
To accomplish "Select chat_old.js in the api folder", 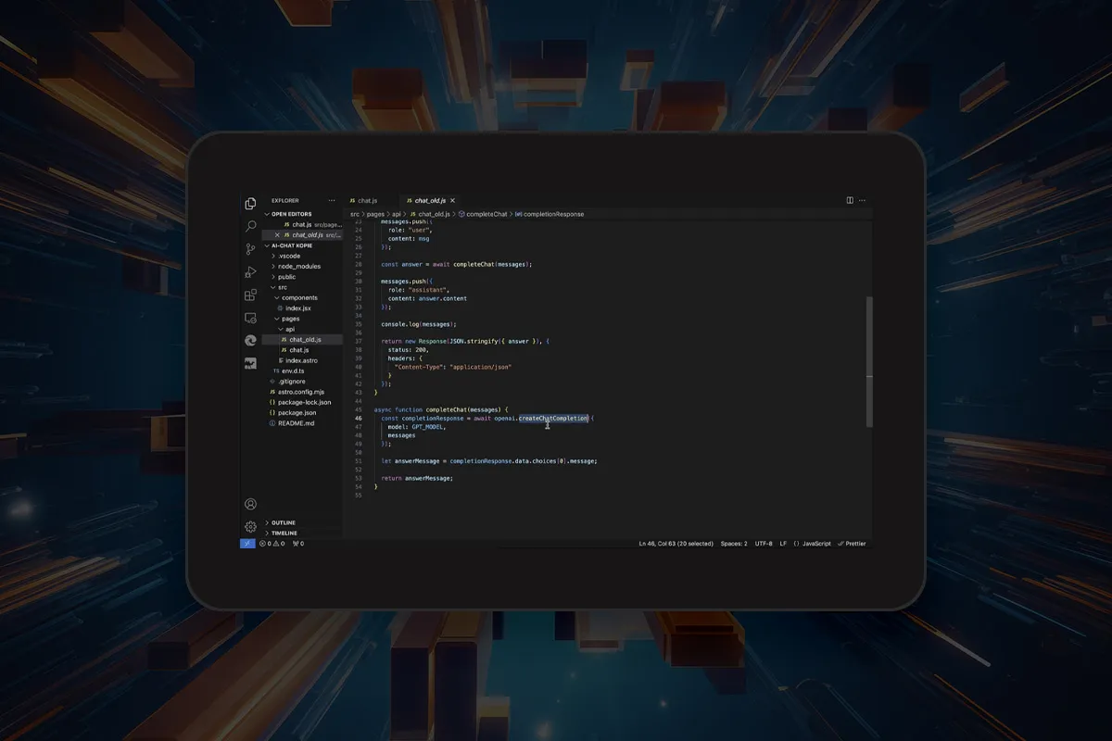I will (305, 340).
